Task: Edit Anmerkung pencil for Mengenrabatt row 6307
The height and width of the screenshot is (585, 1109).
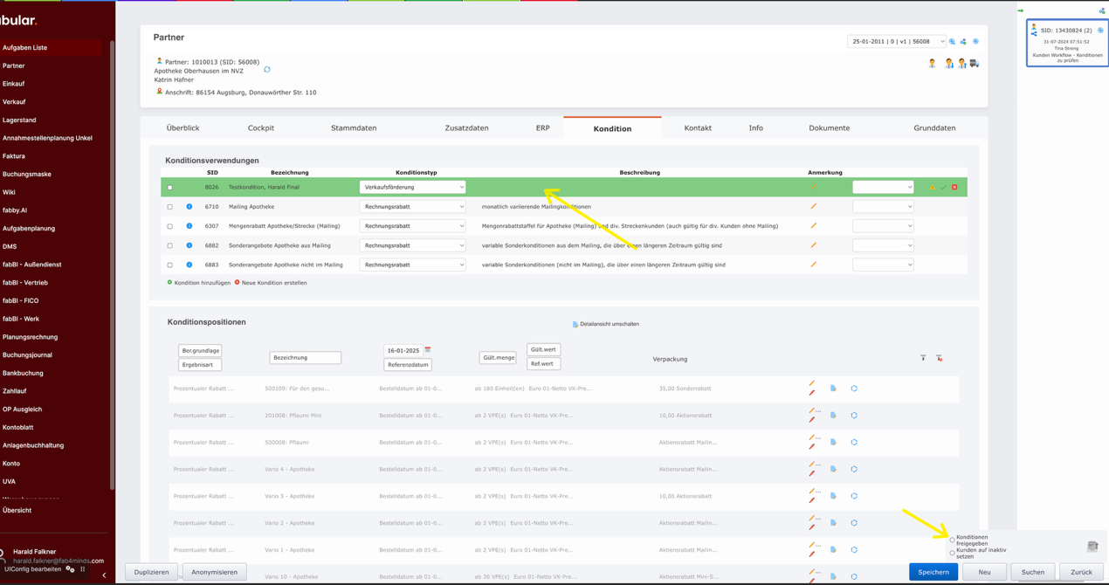Action: pyautogui.click(x=813, y=226)
